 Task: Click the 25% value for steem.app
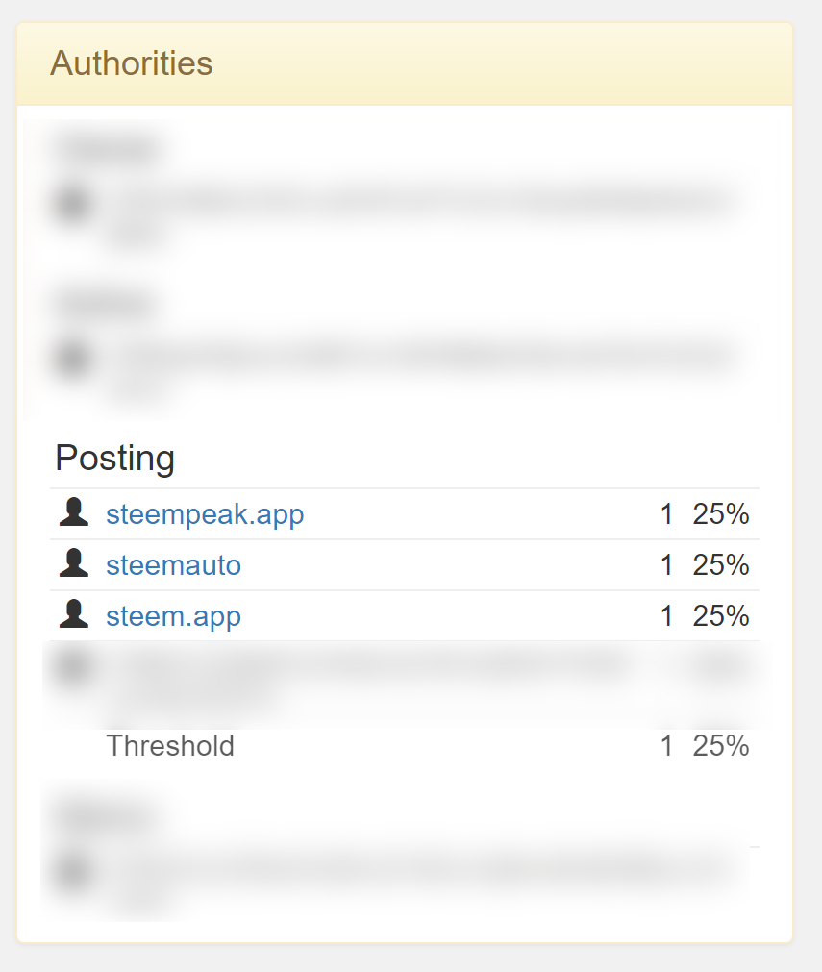coord(720,616)
